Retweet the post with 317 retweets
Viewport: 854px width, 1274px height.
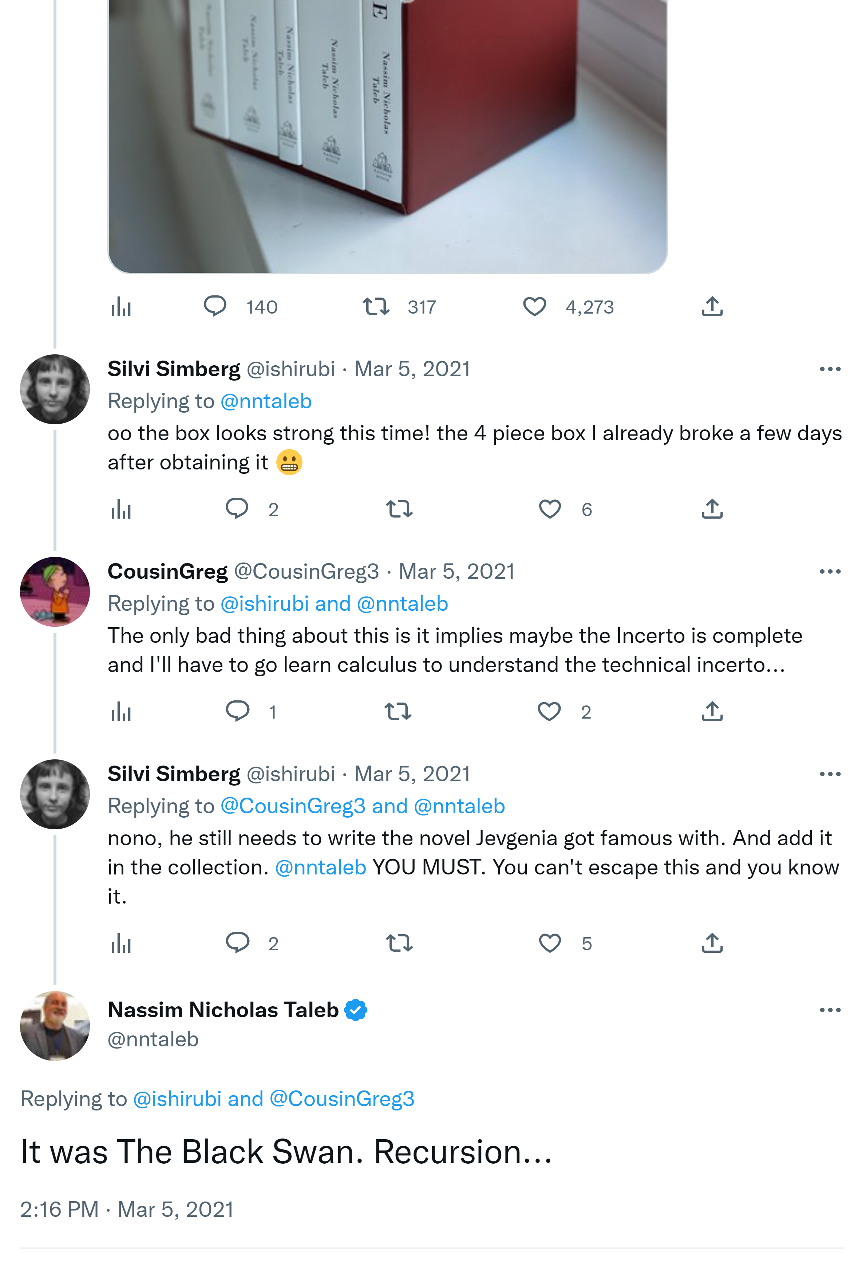(376, 307)
